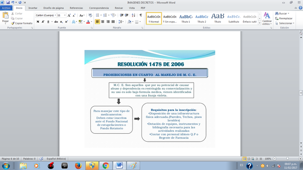This screenshot has width=303, height=170.
Task: Click the Reemplazar button
Action: [284, 18]
